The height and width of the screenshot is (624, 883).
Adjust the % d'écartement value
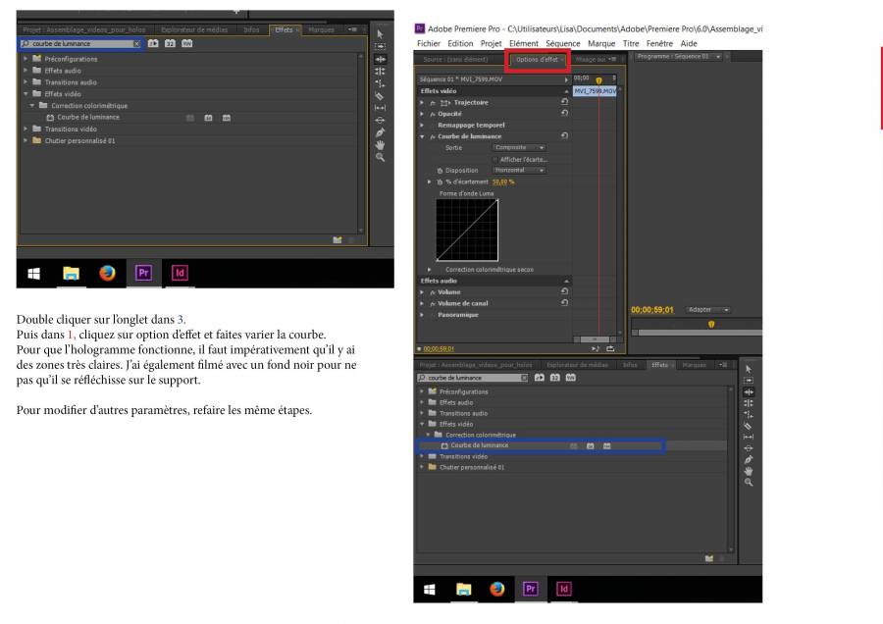tap(503, 182)
